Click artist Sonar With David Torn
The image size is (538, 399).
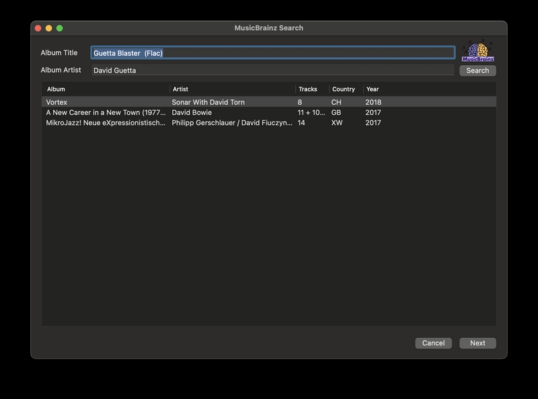tap(208, 102)
